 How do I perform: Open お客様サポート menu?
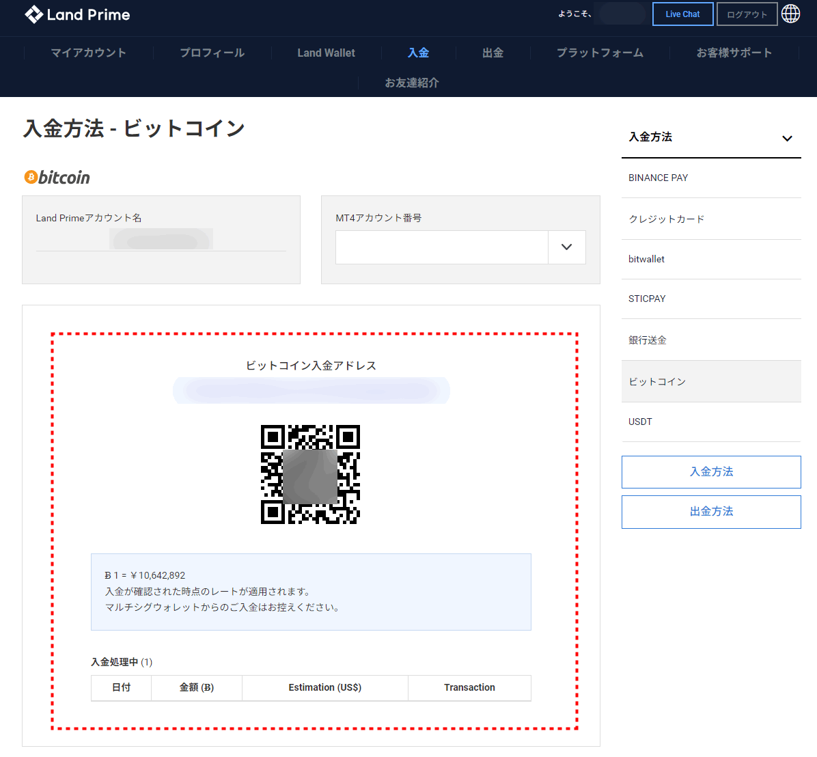pyautogui.click(x=734, y=53)
